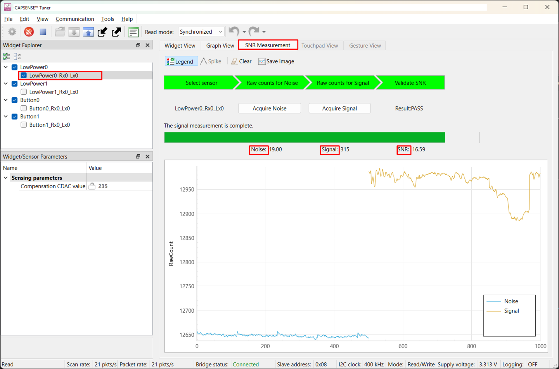559x369 pixels.
Task: Check the Button0_Rx0_Lx0 sensor checkbox
Action: [x=24, y=108]
